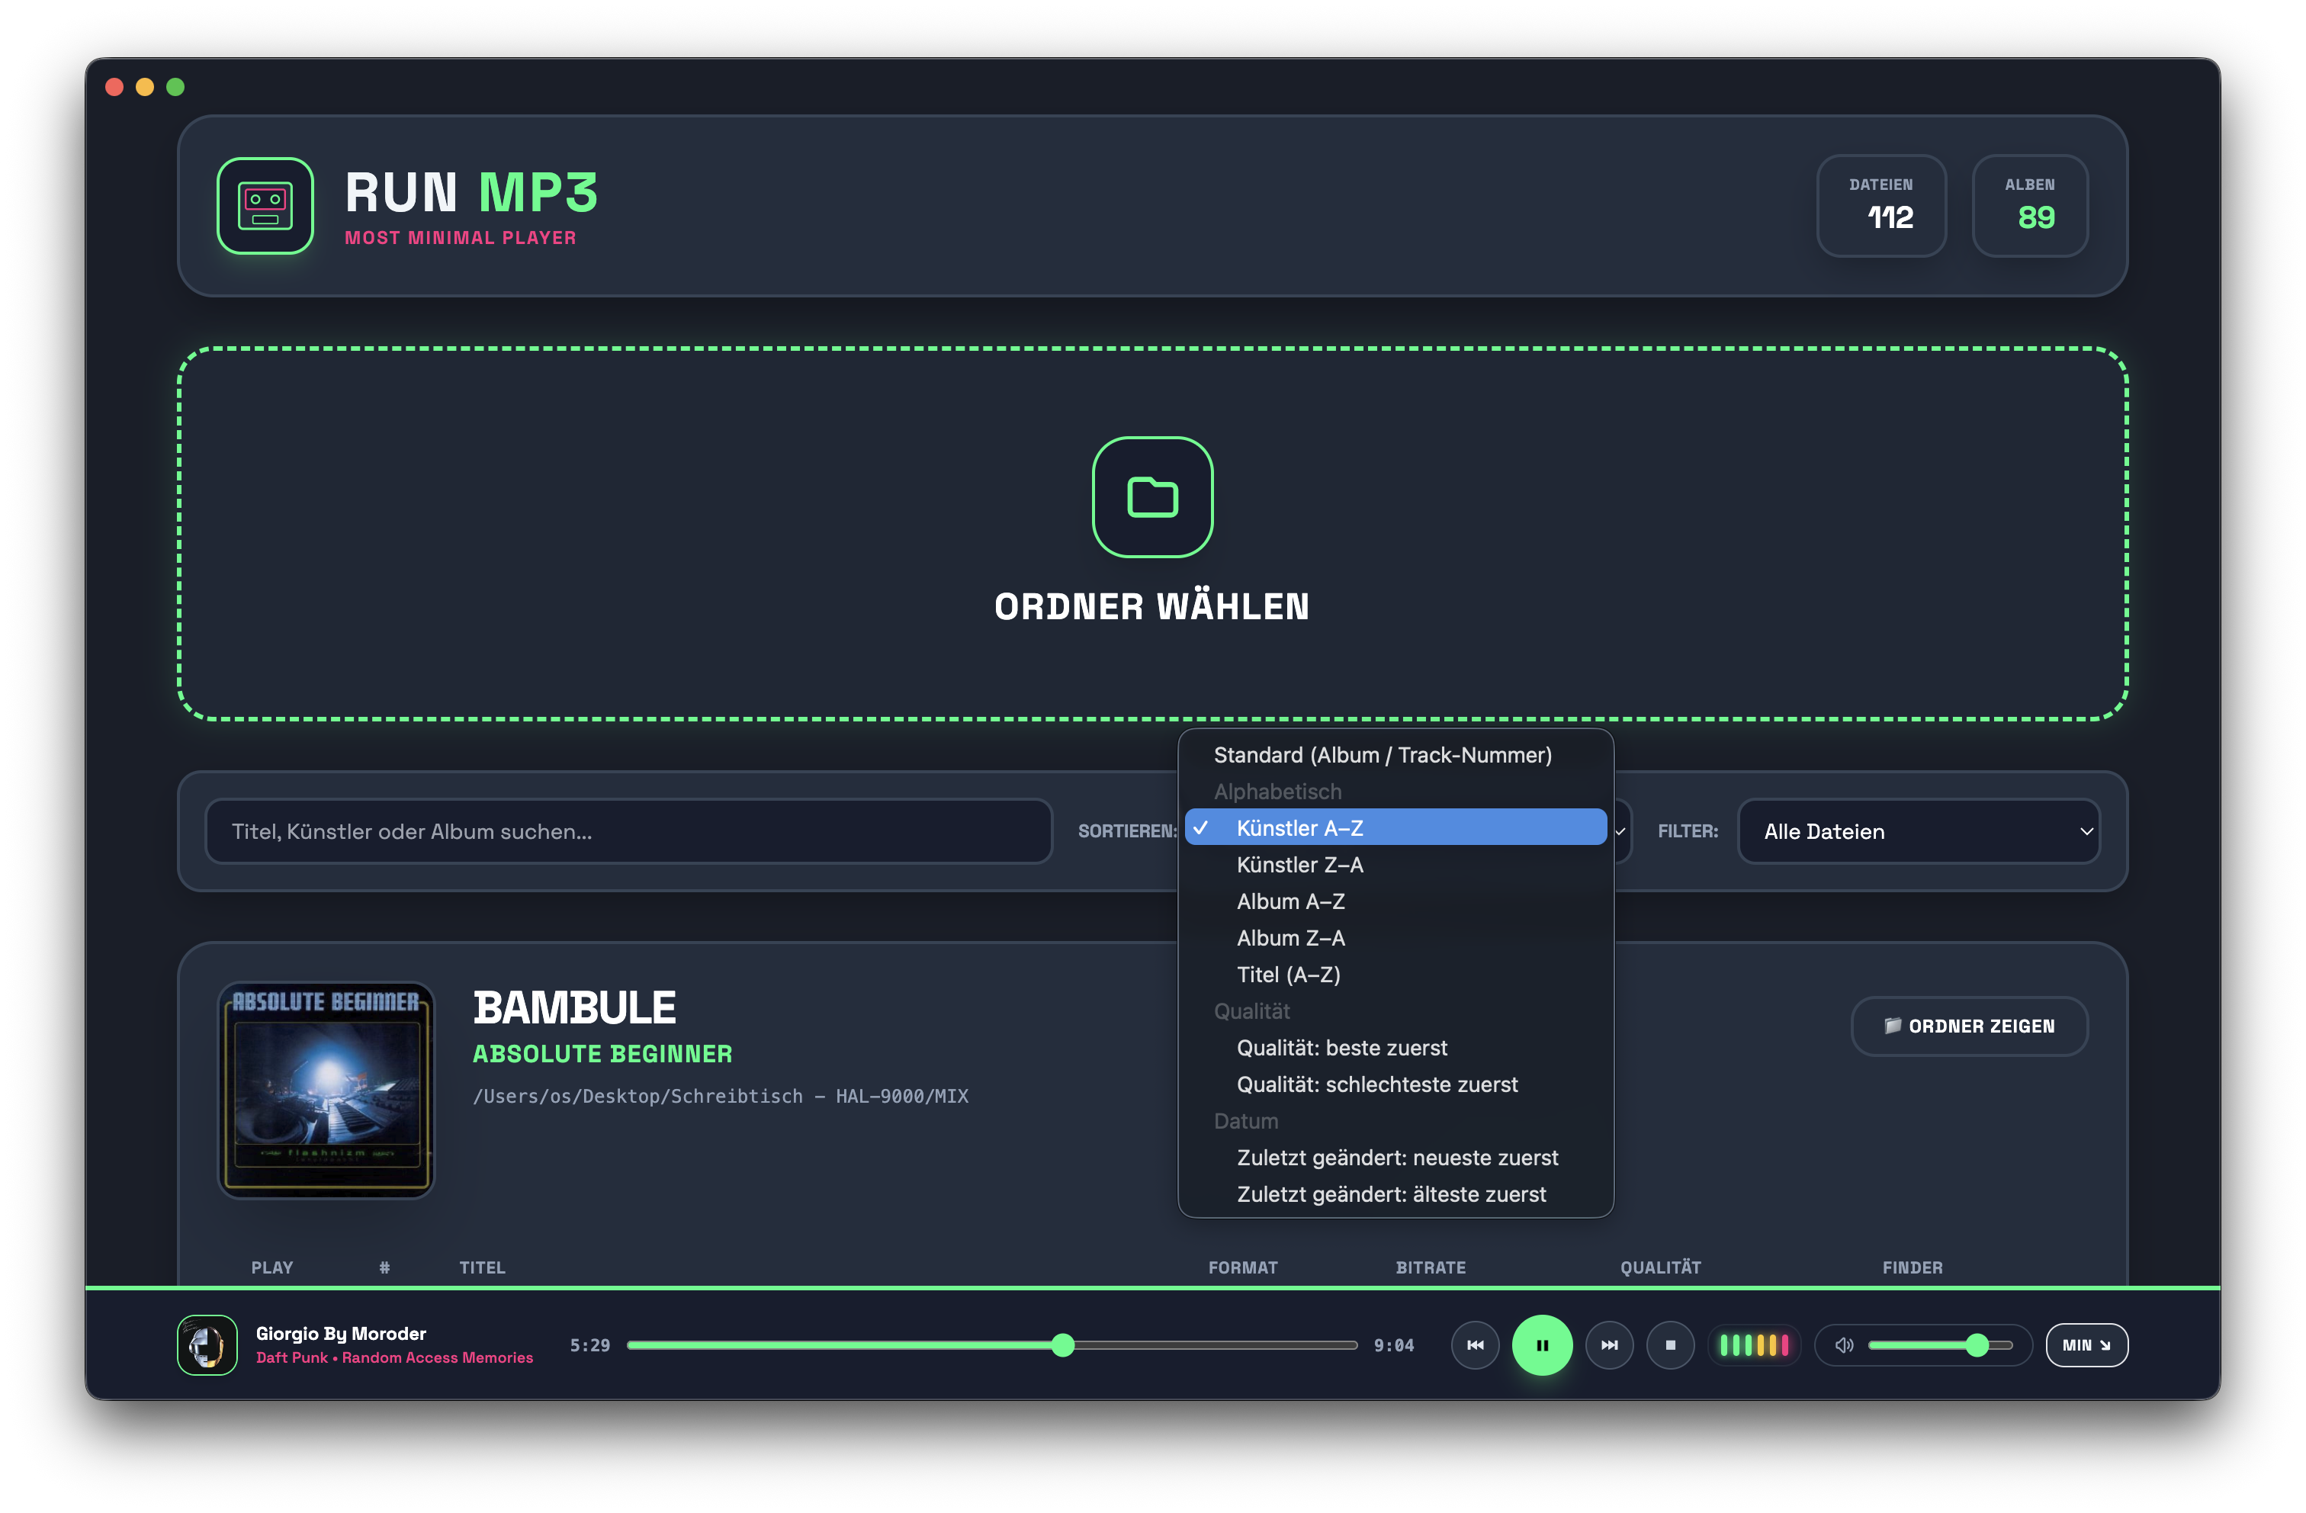Skip to previous track
Viewport: 2306px width, 1513px height.
pyautogui.click(x=1475, y=1344)
